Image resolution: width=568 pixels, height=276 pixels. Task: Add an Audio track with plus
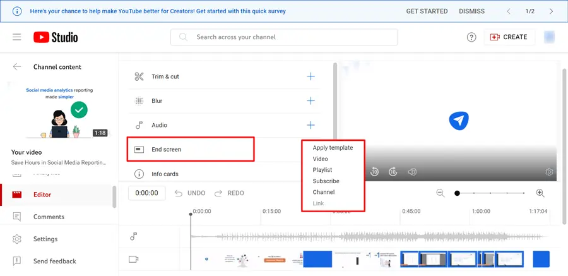pos(311,125)
